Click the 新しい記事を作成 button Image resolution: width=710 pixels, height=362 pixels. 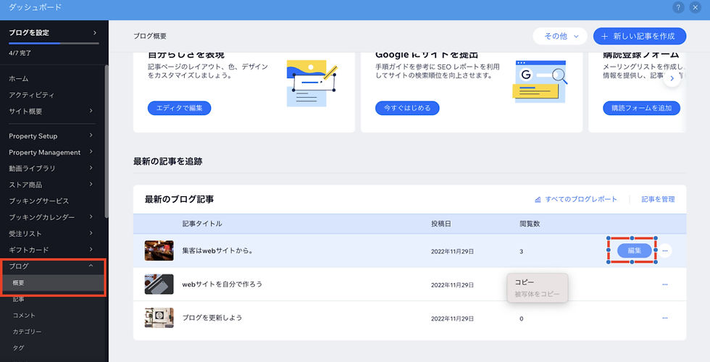pos(639,36)
